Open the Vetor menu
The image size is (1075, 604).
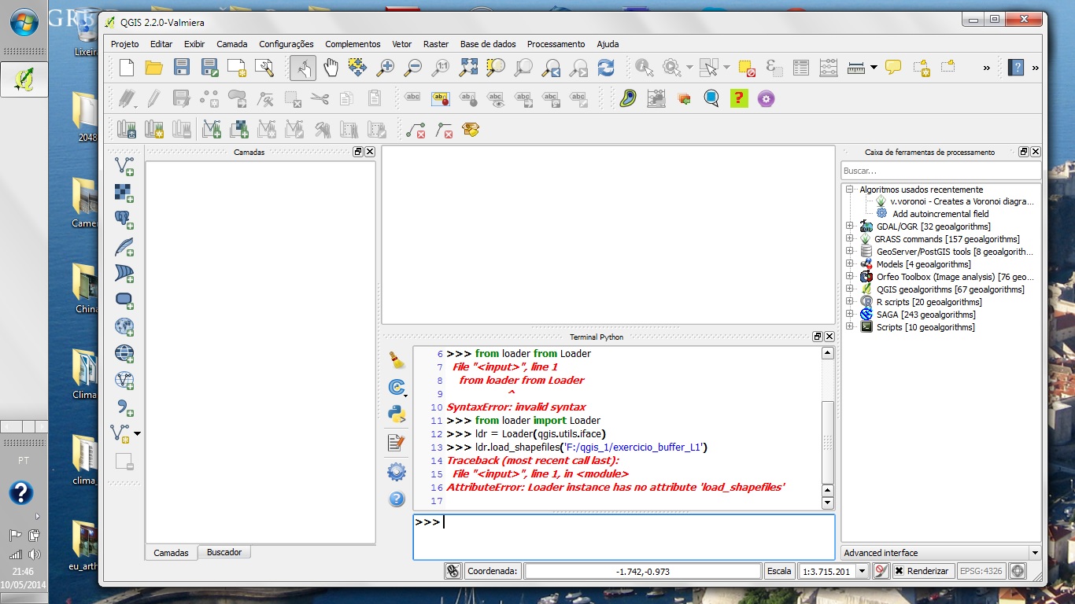pos(402,44)
